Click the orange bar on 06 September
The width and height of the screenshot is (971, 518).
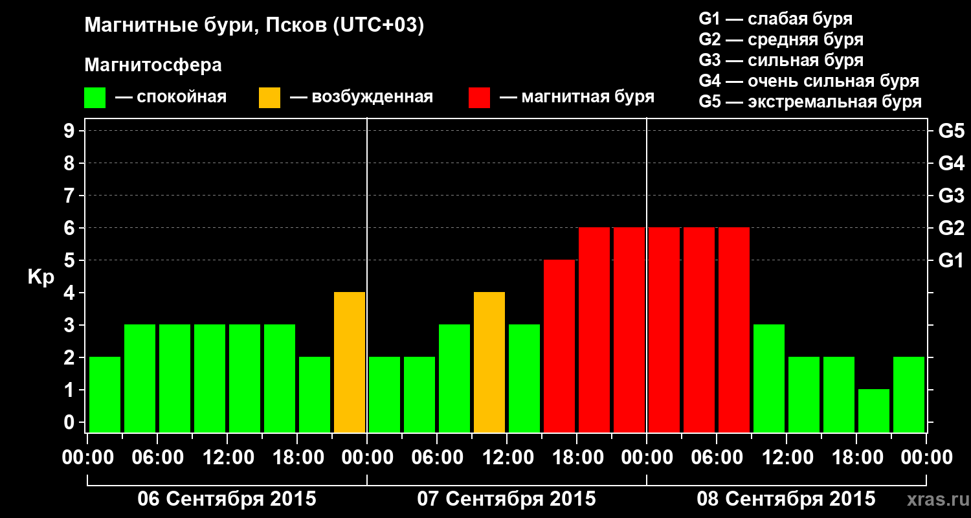pyautogui.click(x=350, y=363)
